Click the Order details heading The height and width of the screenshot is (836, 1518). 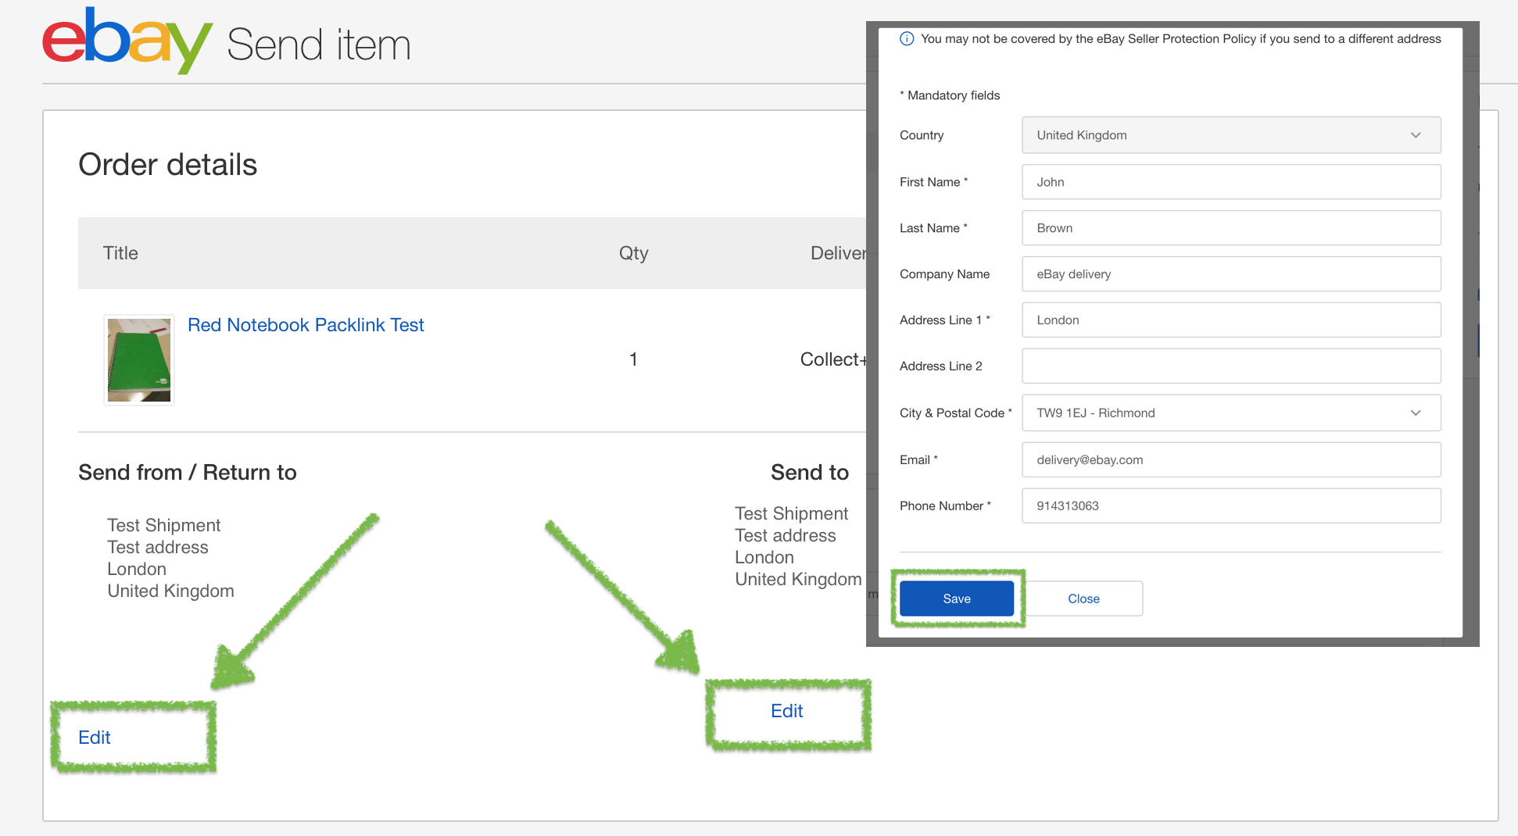pyautogui.click(x=167, y=165)
